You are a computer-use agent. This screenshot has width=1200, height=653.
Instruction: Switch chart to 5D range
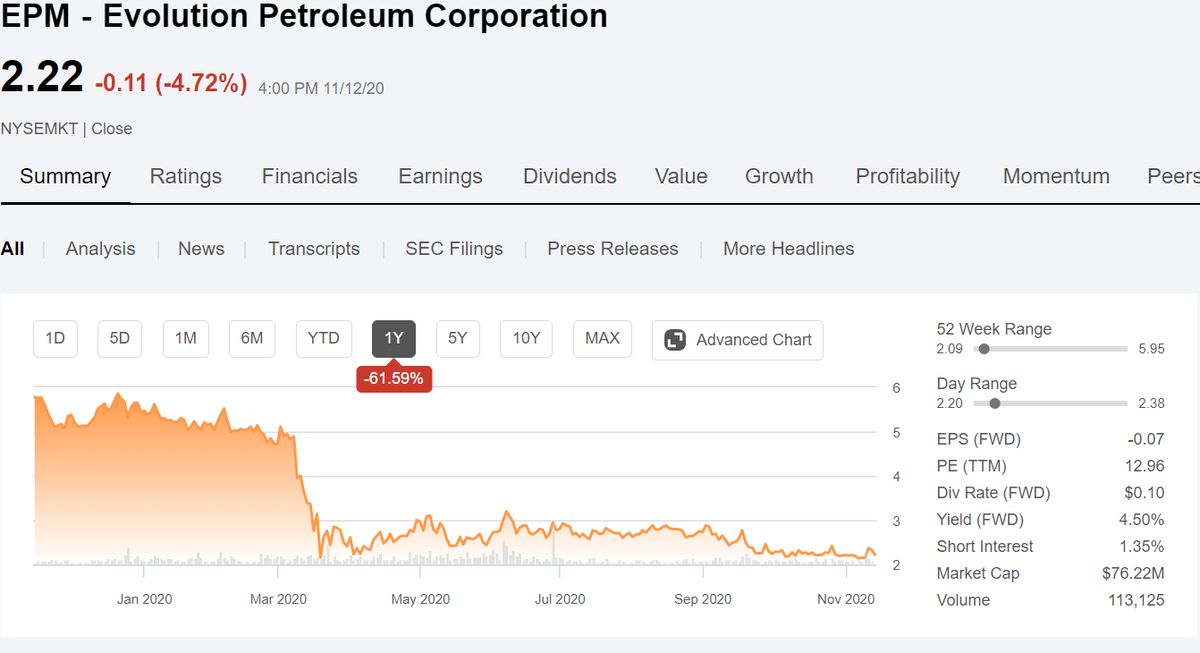click(120, 339)
